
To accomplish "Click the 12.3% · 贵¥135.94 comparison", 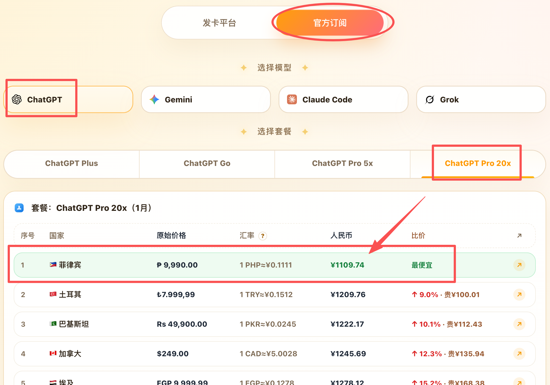I will coord(448,354).
